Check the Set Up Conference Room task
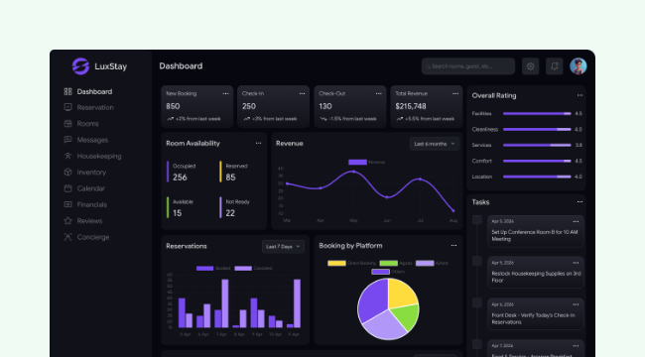The image size is (645, 357). click(477, 220)
